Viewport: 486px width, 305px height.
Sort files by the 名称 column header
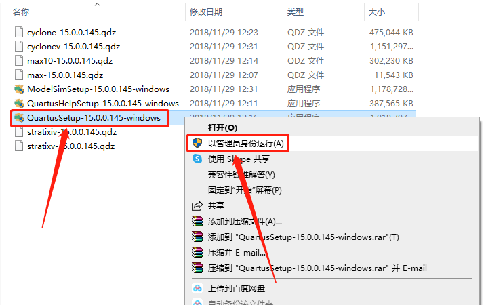pos(21,12)
